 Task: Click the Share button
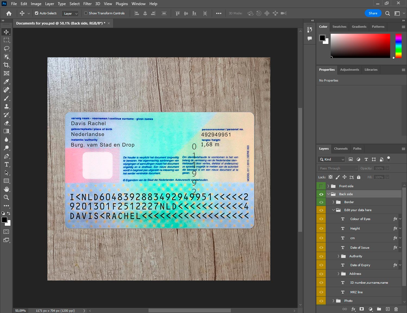(373, 13)
